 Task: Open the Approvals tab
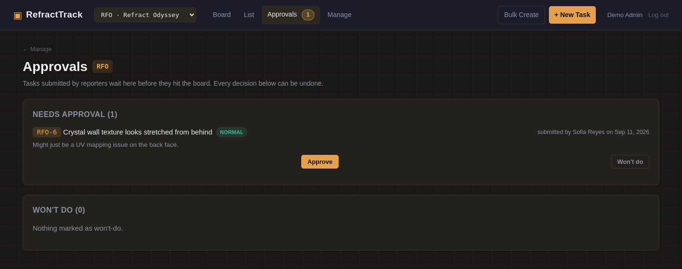tap(291, 15)
